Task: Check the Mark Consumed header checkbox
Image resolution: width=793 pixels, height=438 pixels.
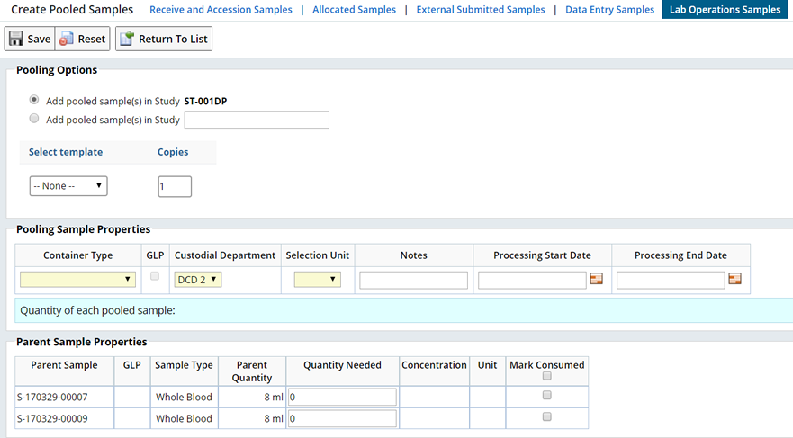Action: (546, 376)
